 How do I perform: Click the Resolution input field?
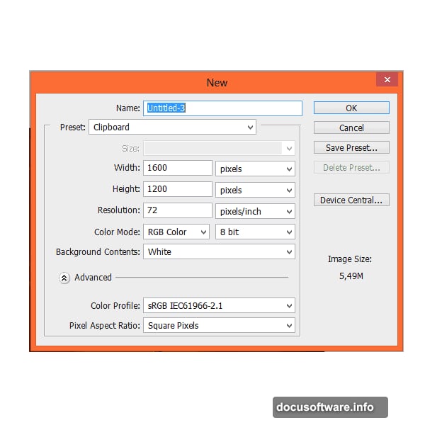(x=178, y=210)
